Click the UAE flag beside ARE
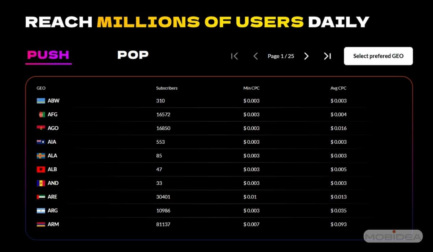 coord(41,197)
